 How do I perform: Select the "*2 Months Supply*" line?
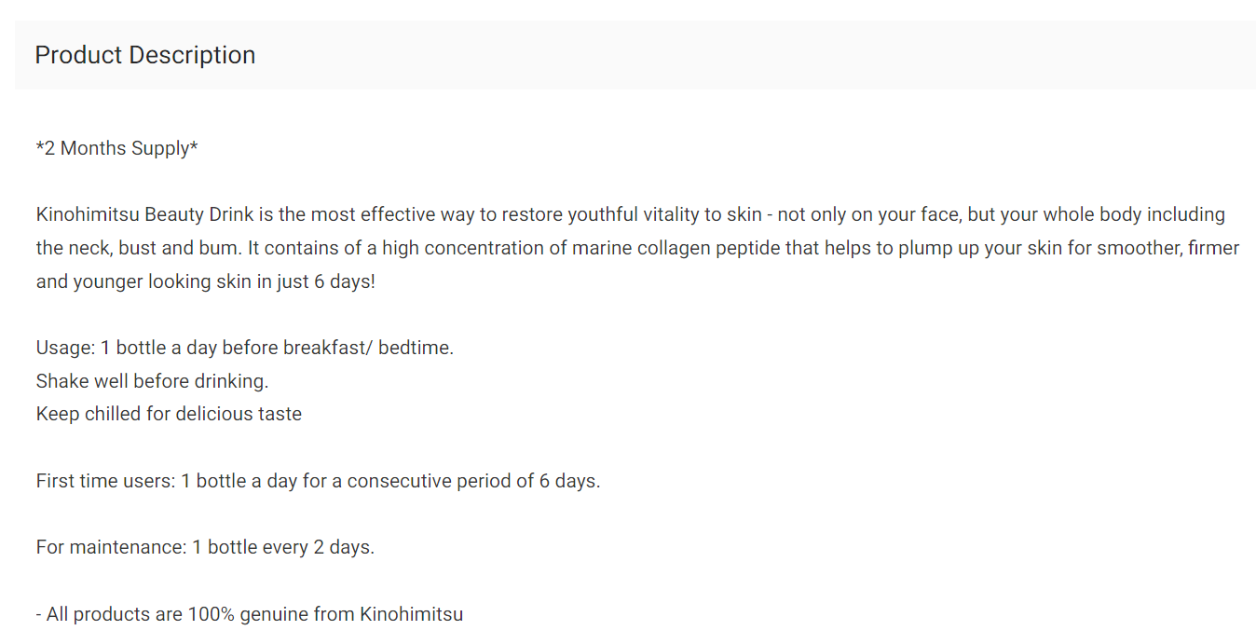pyautogui.click(x=117, y=148)
